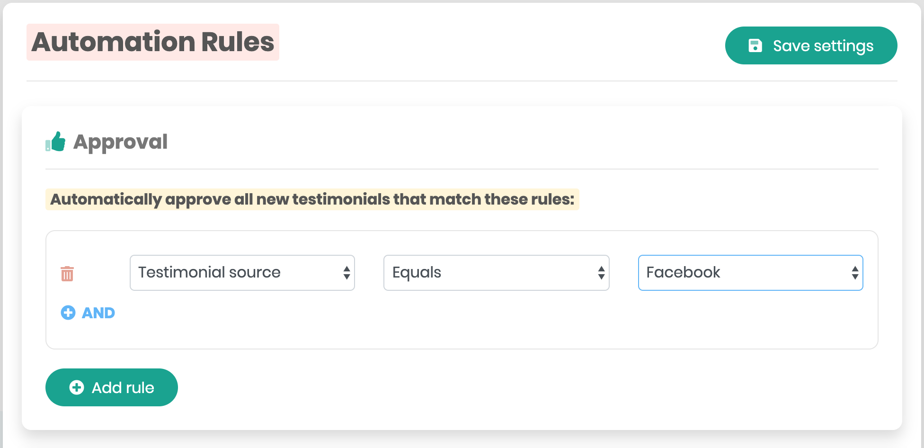924x448 pixels.
Task: Click the up-down arrows on Equals select
Action: (x=601, y=273)
